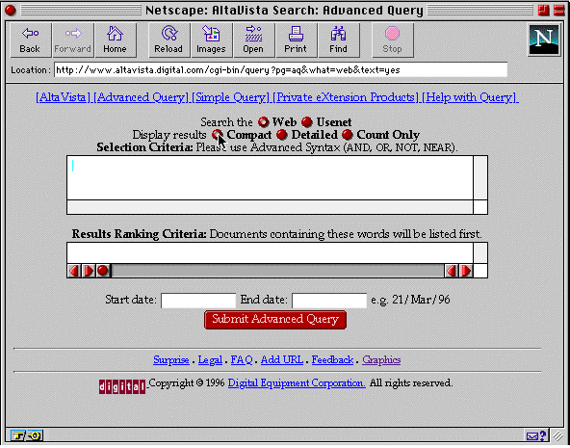Select Count Only radio button

point(348,135)
